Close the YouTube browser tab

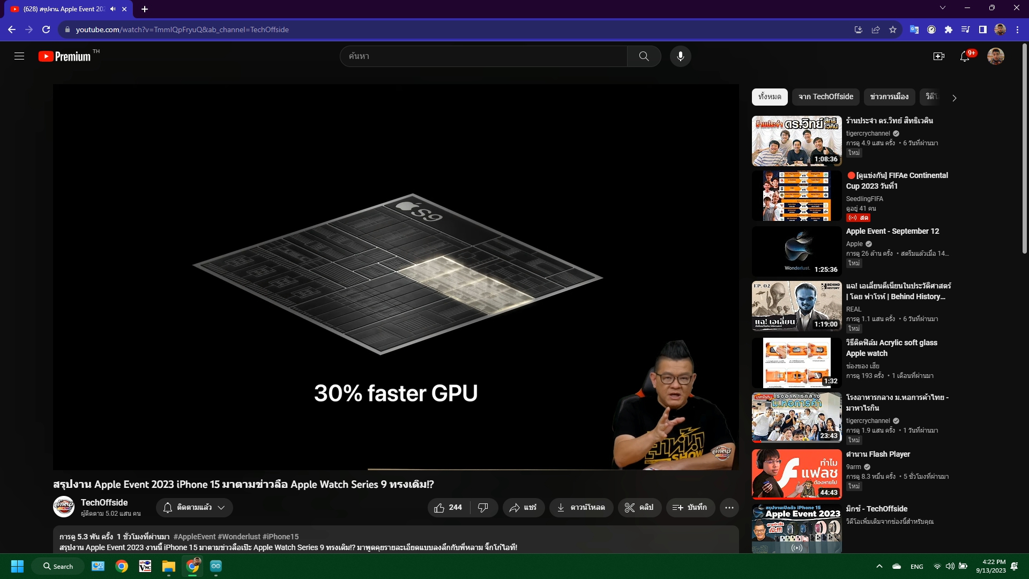[x=124, y=9]
